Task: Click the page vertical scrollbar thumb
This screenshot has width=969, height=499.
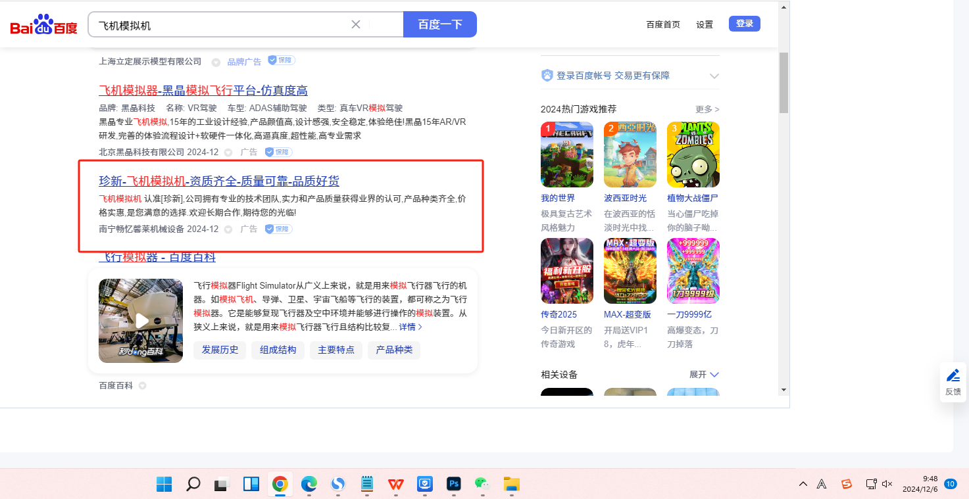Action: point(783,83)
